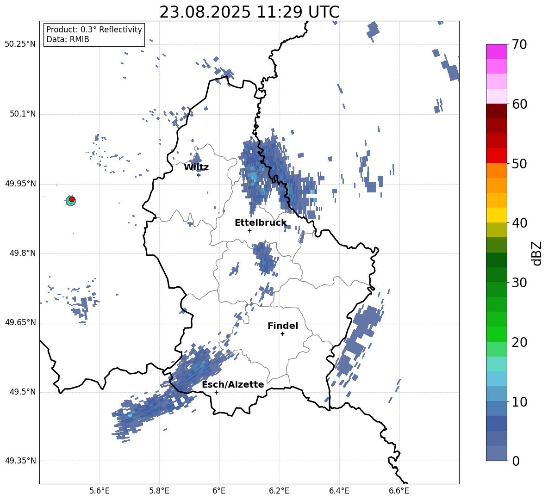The image size is (548, 500).
Task: Click the bright red colorbar swatch near 50
Action: click(496, 156)
